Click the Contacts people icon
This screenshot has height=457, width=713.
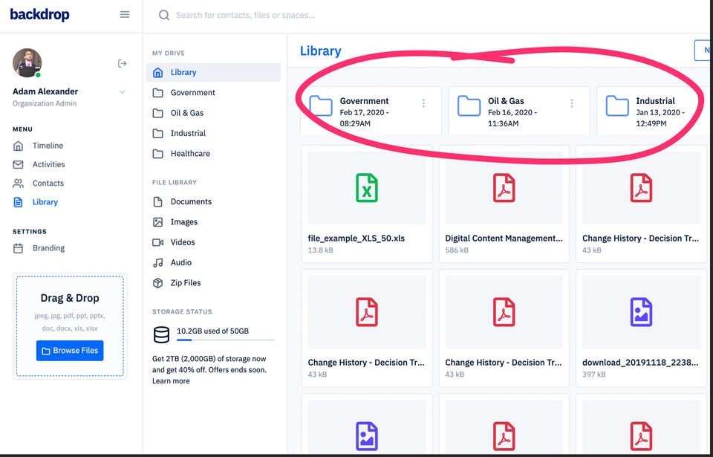(x=18, y=183)
